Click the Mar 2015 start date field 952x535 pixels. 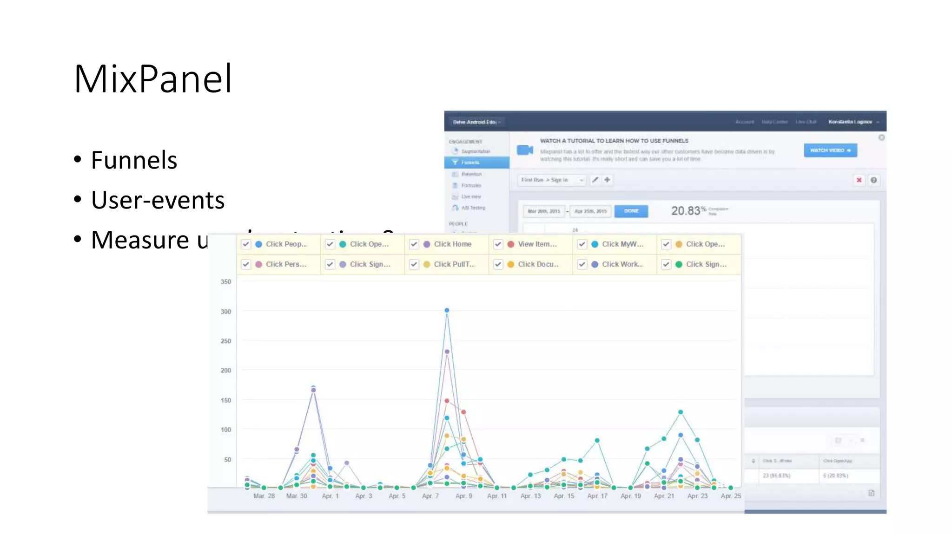pyautogui.click(x=544, y=211)
